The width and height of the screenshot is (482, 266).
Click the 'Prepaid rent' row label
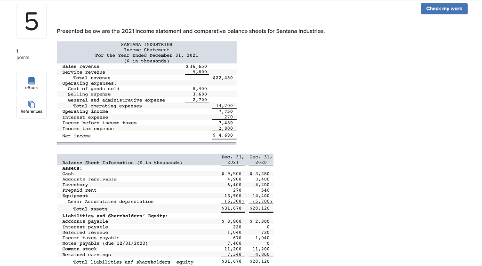pyautogui.click(x=79, y=190)
